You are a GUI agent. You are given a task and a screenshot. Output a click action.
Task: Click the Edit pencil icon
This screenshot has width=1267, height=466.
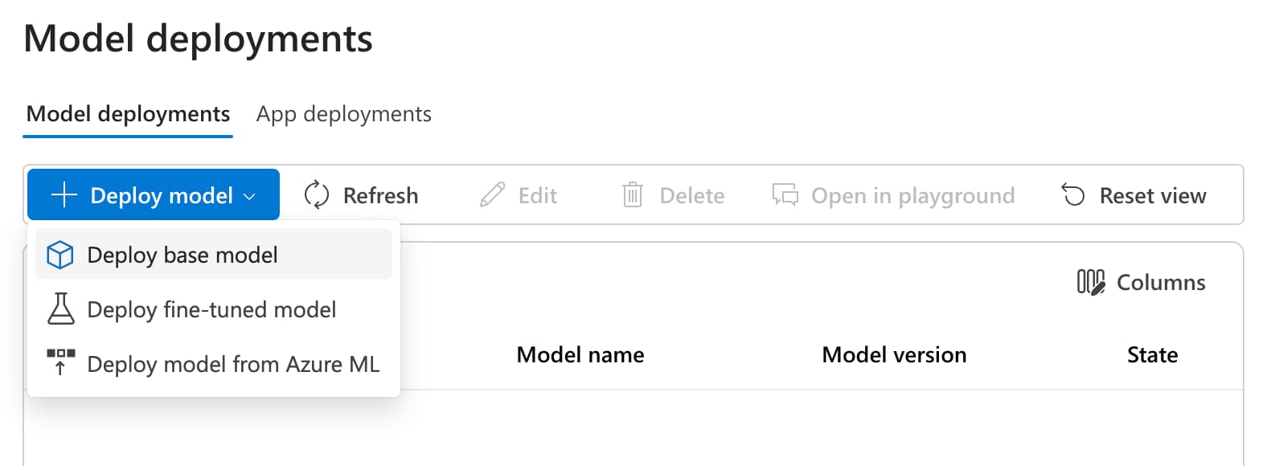click(492, 195)
